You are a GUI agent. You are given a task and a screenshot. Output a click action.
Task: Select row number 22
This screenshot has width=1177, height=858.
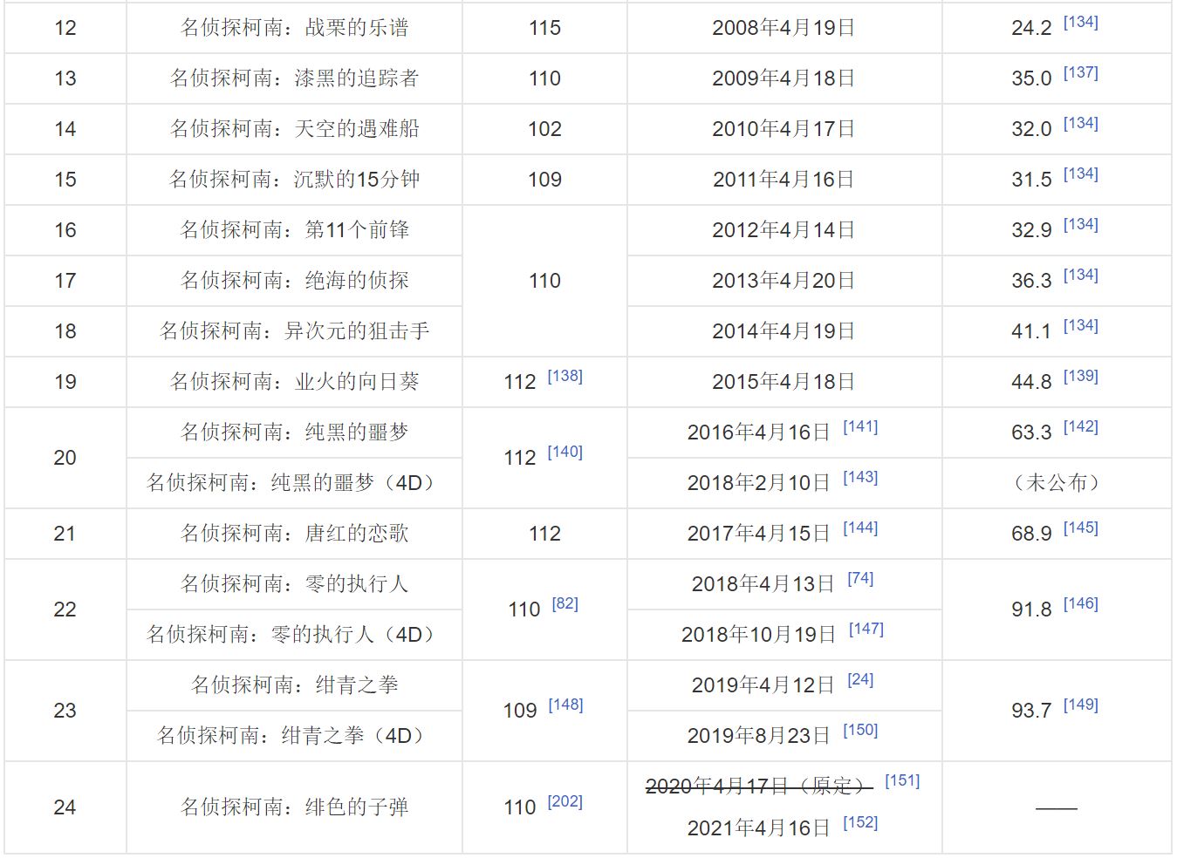tap(65, 609)
